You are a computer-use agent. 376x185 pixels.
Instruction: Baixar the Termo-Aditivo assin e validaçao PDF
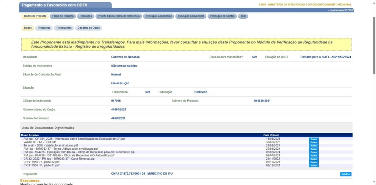click(314, 149)
